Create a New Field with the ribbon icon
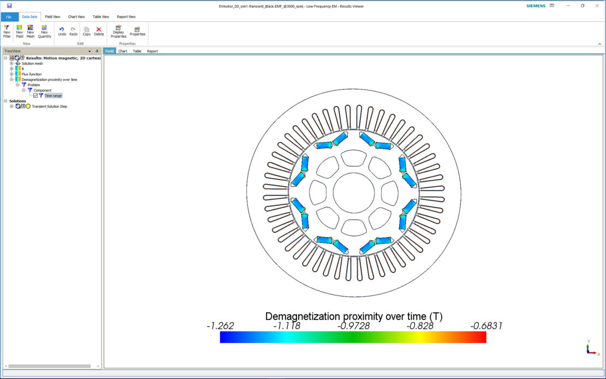Screen dimensions: 606x379 click(19, 31)
